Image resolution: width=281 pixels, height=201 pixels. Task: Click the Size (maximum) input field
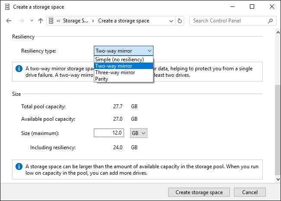(110, 133)
